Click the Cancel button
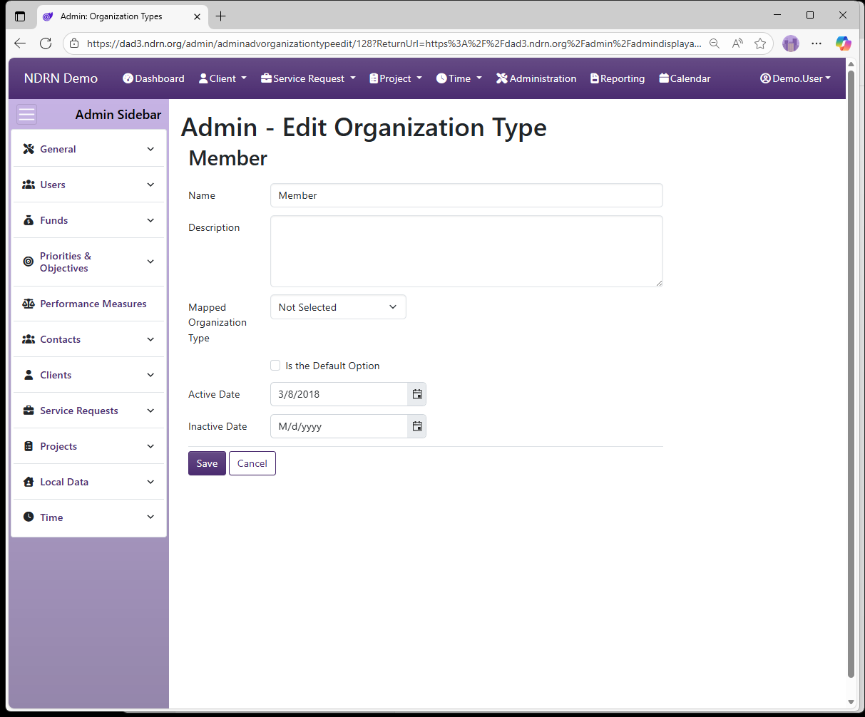 coord(252,463)
